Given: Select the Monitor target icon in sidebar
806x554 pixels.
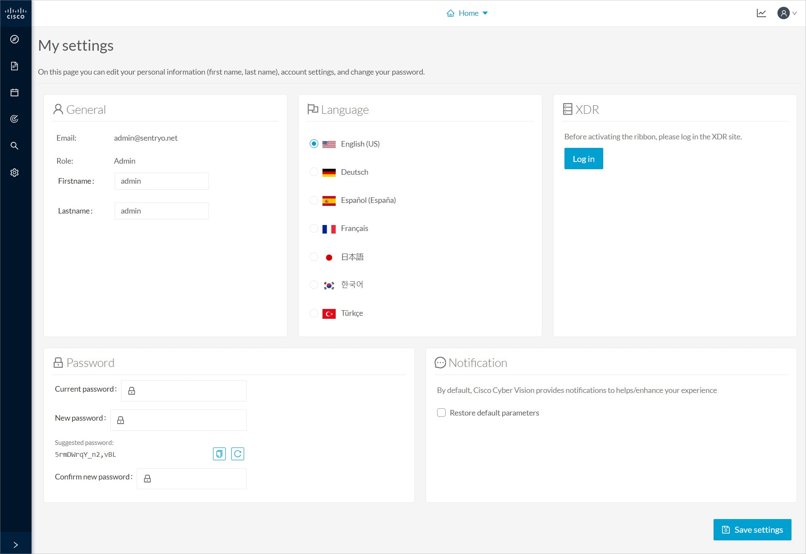Looking at the screenshot, I should 14,119.
